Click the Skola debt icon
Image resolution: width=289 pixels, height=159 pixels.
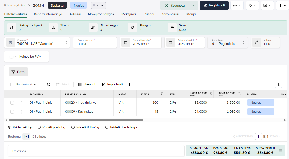(x=172, y=28)
